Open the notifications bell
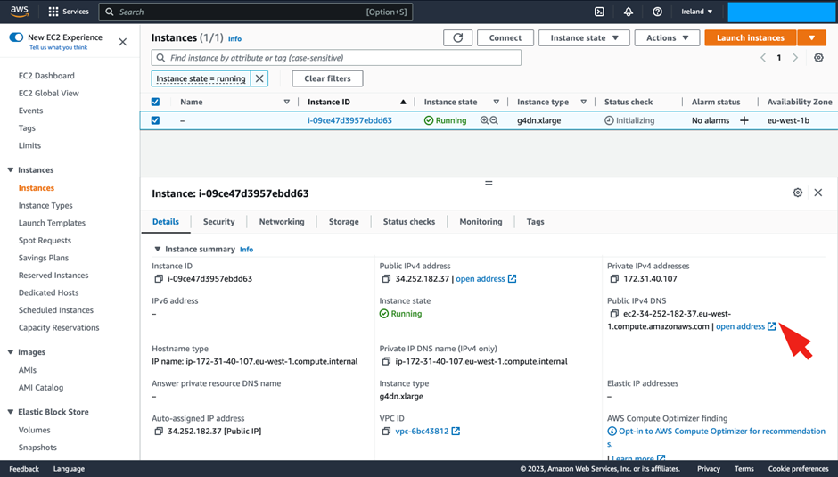 (x=628, y=12)
